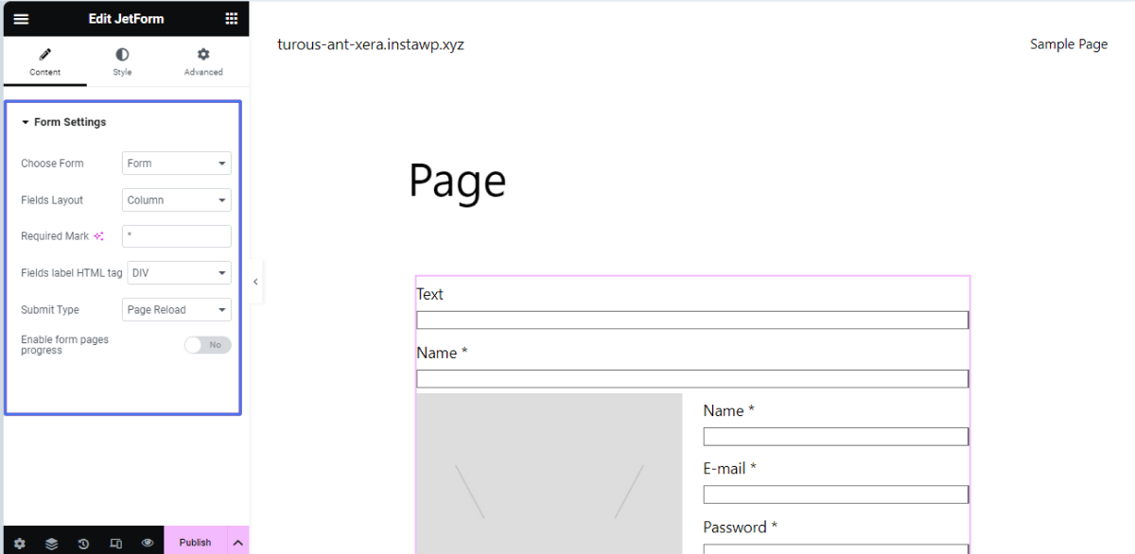This screenshot has height=554, width=1135.
Task: Open the Navigator layers icon
Action: pyautogui.click(x=51, y=542)
